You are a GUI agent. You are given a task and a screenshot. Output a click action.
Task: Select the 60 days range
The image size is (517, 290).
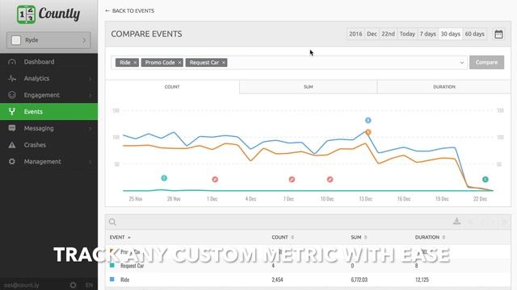point(474,34)
